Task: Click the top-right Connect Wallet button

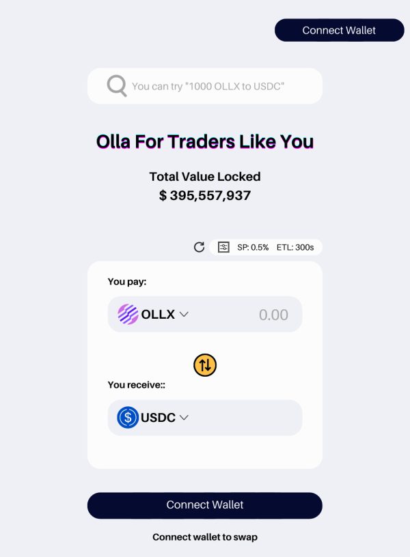Action: pyautogui.click(x=339, y=30)
